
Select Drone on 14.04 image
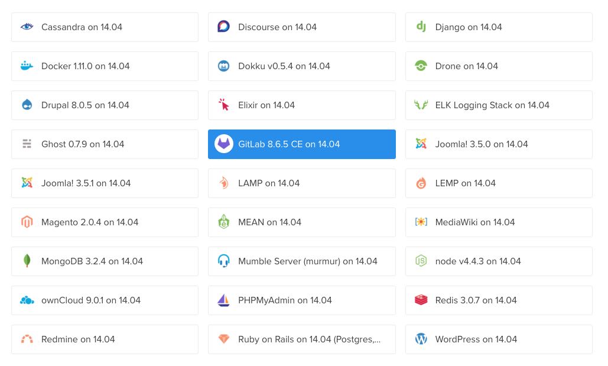pos(499,66)
